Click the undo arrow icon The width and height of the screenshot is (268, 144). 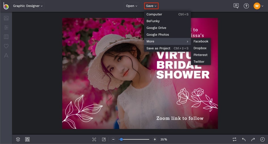[x=244, y=139]
